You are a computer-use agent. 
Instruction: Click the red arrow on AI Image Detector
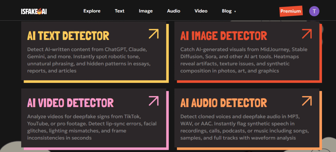306,34
